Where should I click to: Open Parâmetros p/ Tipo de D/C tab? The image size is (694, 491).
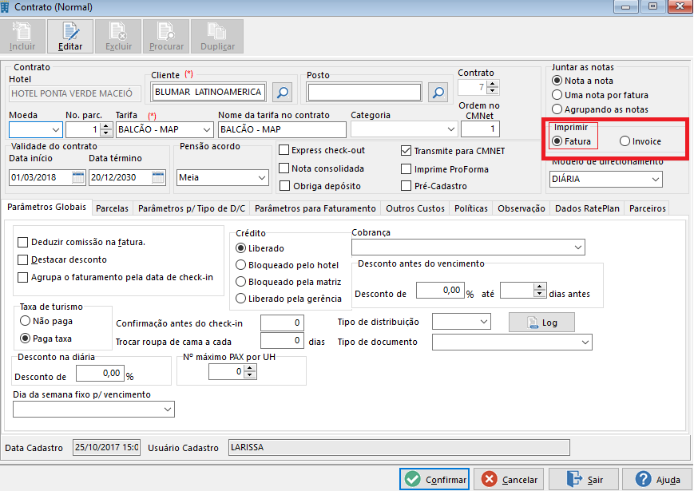192,208
